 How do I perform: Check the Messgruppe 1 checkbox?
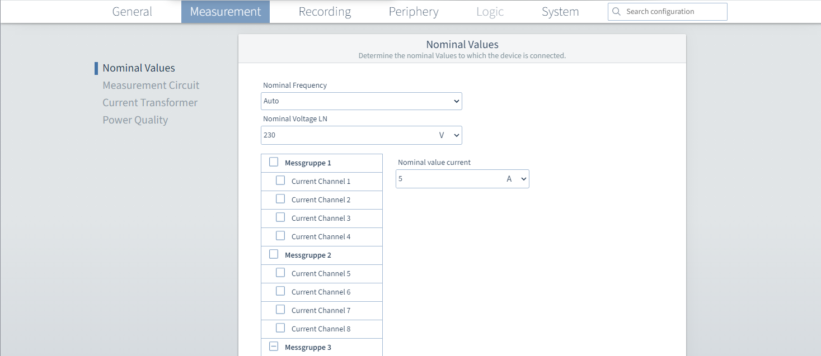274,162
